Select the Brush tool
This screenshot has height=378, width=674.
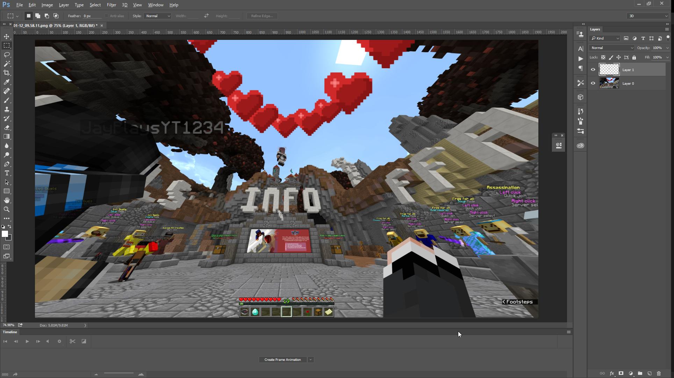click(7, 100)
